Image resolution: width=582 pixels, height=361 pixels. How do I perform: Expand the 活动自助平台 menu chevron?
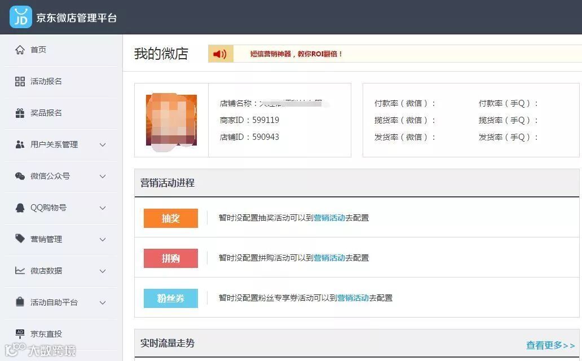[x=103, y=303]
